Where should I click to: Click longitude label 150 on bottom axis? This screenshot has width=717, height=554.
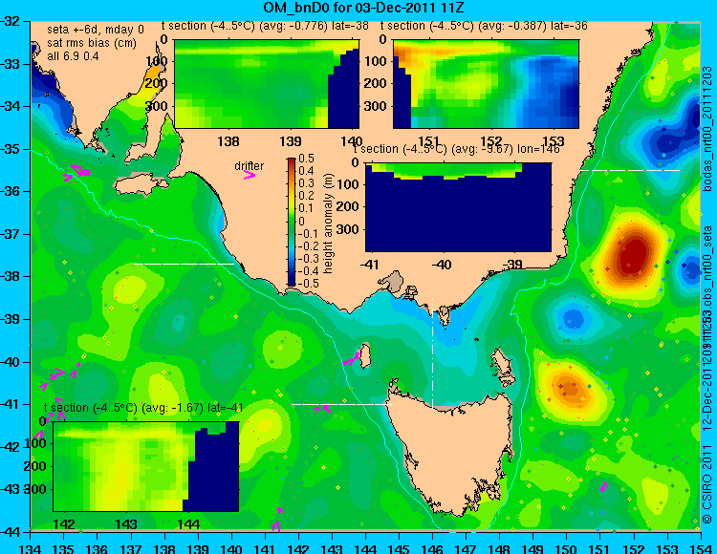point(566,548)
